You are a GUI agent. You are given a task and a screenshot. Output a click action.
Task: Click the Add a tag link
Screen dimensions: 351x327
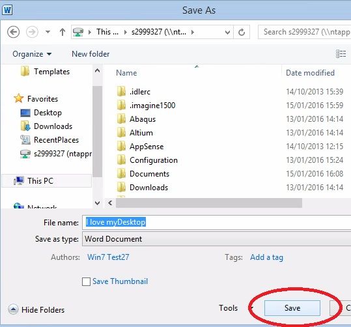[x=266, y=257]
